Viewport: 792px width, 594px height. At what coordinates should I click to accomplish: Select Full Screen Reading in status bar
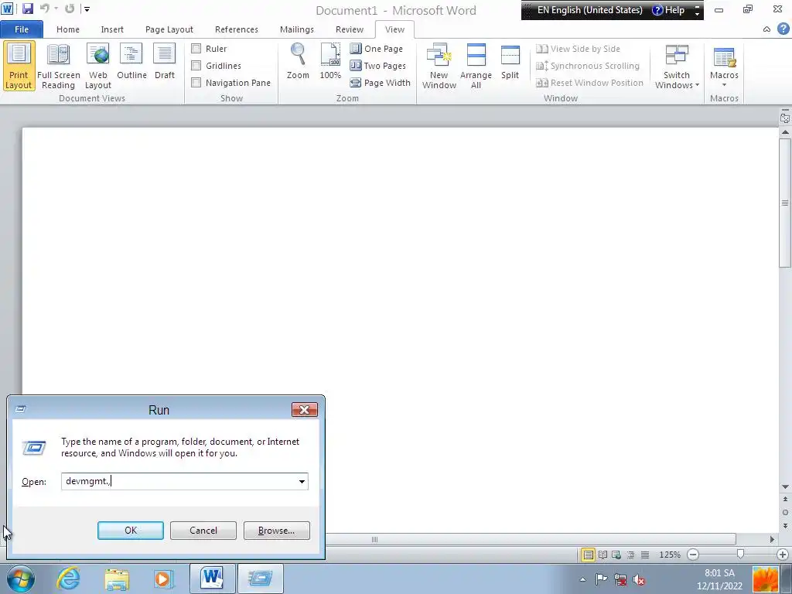[x=603, y=555]
